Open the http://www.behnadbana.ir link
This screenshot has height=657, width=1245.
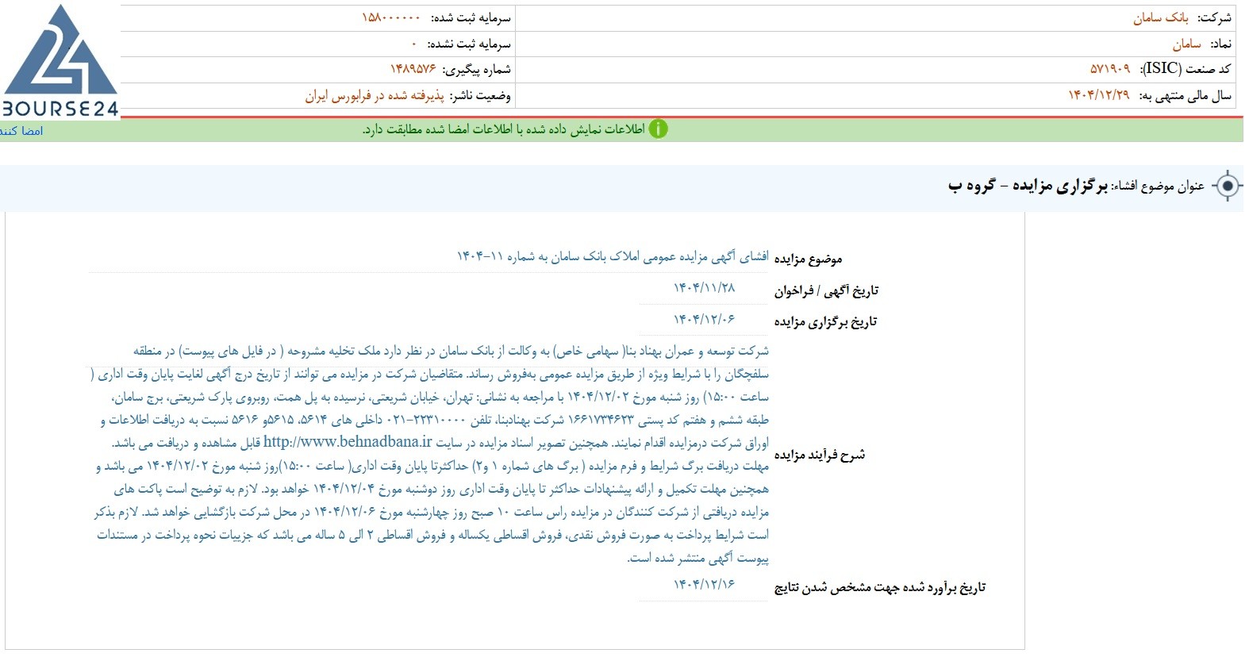348,442
